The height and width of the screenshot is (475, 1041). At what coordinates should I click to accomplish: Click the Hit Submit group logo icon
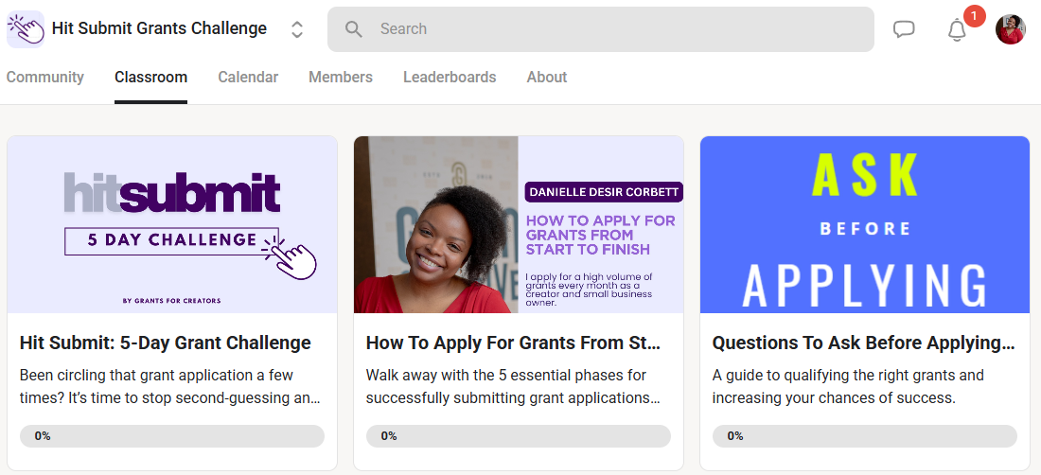coord(26,29)
